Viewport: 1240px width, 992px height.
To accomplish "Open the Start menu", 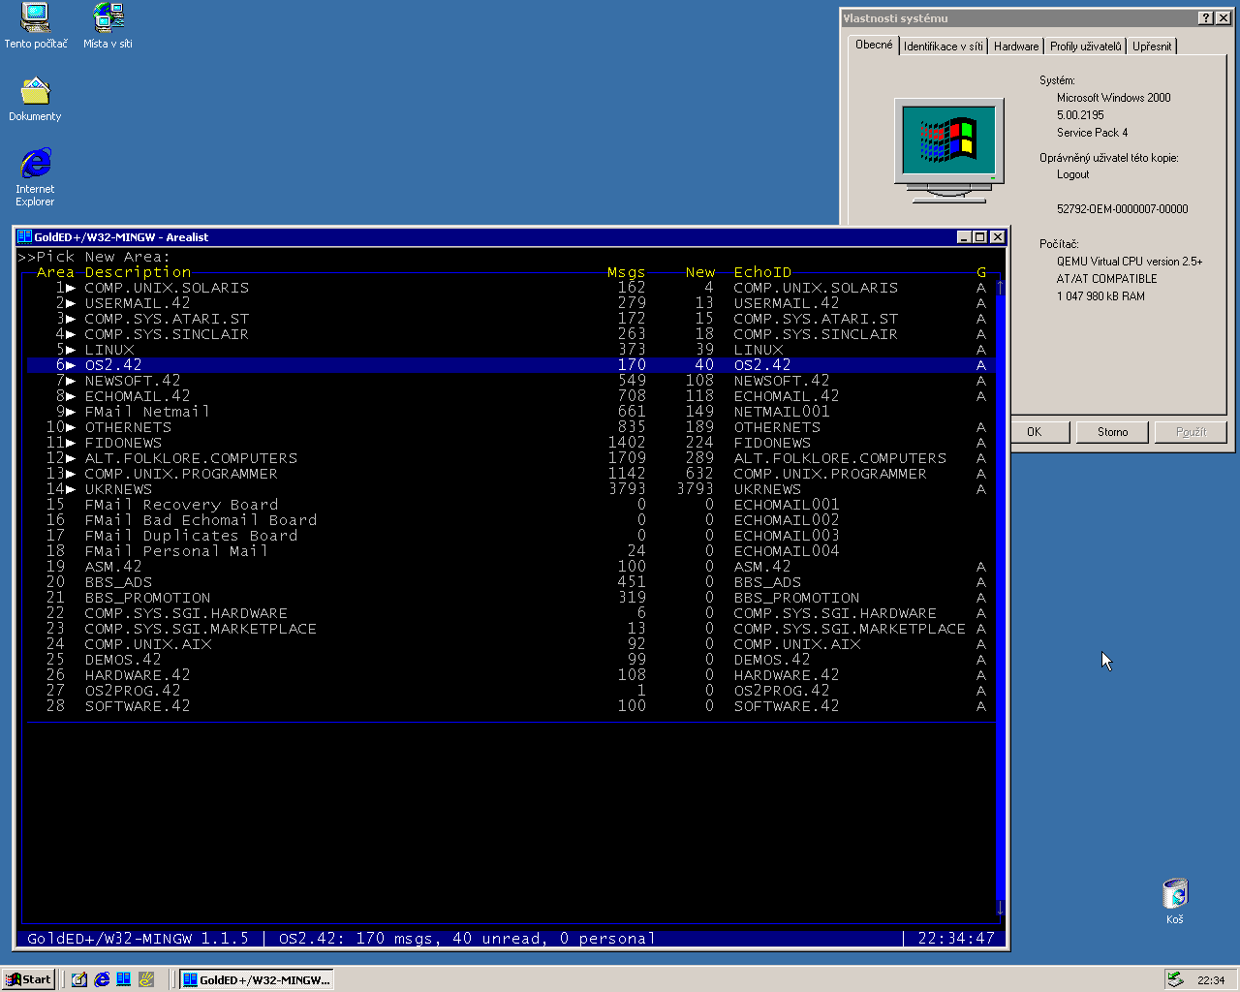I will 29,979.
